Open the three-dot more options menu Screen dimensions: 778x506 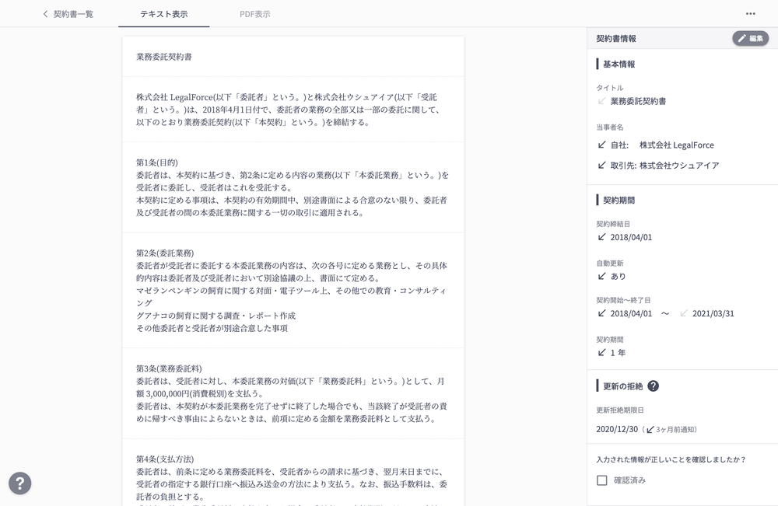750,14
